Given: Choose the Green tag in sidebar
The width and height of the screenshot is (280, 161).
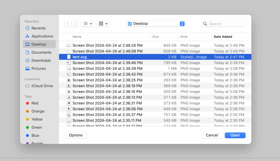Looking at the screenshot, I should pyautogui.click(x=37, y=127).
